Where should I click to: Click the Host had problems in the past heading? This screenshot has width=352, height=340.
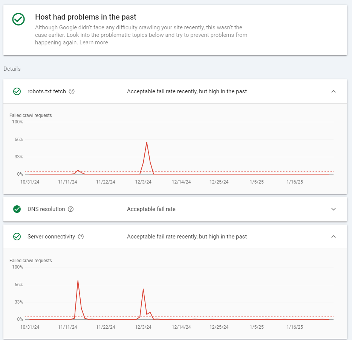point(86,17)
